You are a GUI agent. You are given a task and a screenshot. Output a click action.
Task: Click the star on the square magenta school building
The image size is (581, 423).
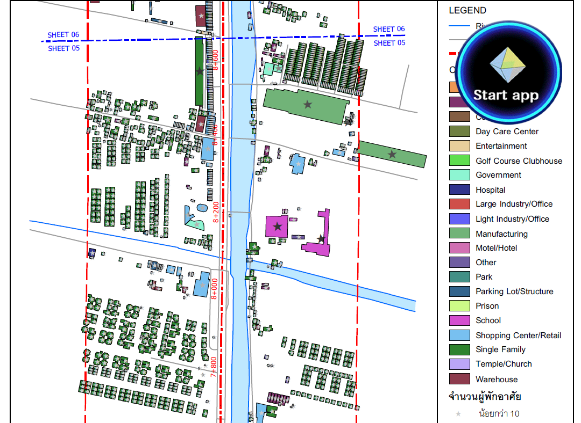pos(278,227)
